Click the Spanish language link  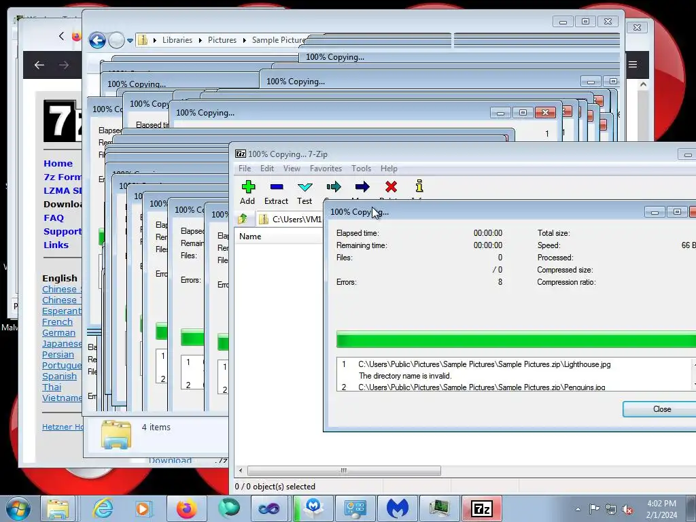point(60,377)
